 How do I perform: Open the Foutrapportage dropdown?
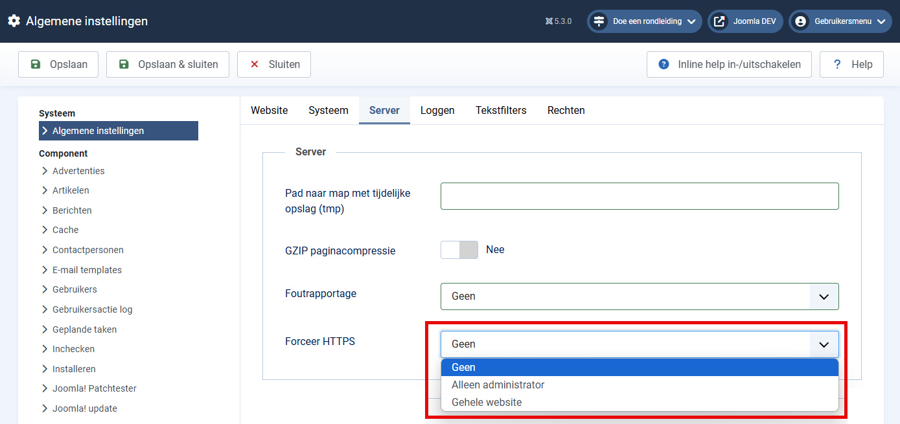[639, 296]
